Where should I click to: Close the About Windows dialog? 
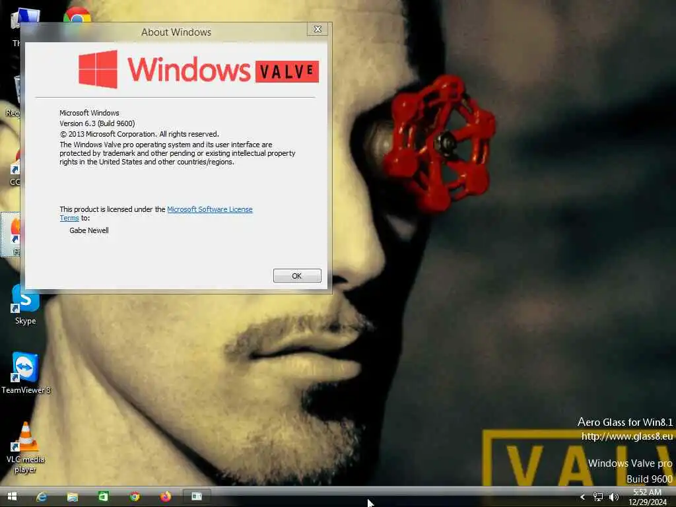pyautogui.click(x=318, y=29)
